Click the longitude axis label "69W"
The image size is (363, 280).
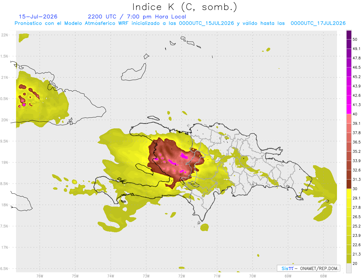pyautogui.click(x=288, y=276)
